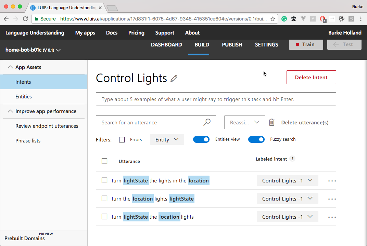Image resolution: width=367 pixels, height=246 pixels.
Task: Check the Errors filter checkbox
Action: coord(122,139)
